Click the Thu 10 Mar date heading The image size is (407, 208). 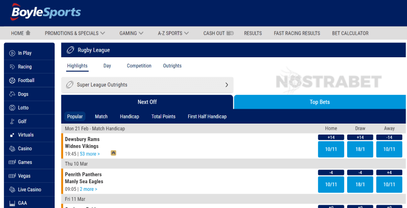pyautogui.click(x=76, y=164)
